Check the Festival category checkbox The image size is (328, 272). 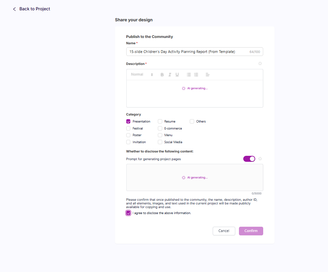128,129
